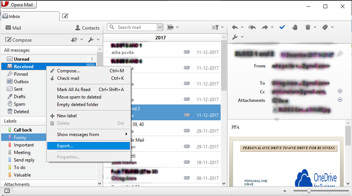
Task: Click the Forward arrow icon
Action: (265, 27)
